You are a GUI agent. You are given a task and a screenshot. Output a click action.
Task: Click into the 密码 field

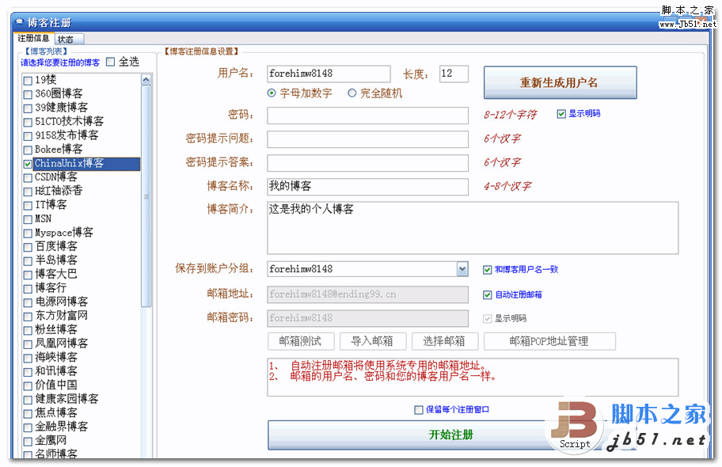click(x=367, y=115)
